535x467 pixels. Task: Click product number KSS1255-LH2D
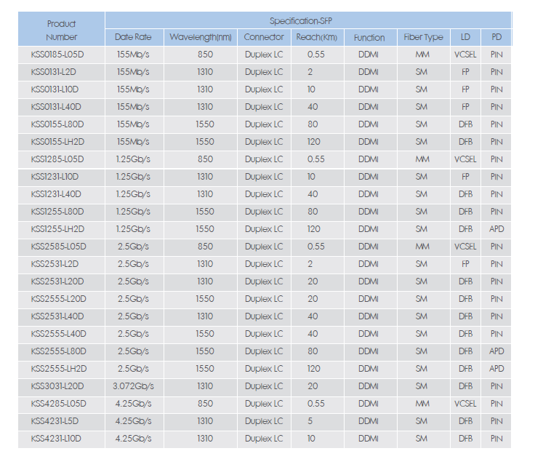58,229
